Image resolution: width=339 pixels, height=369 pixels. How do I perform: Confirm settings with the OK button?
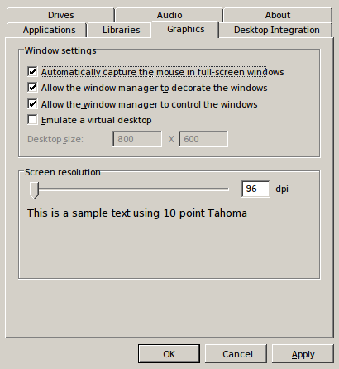169,354
